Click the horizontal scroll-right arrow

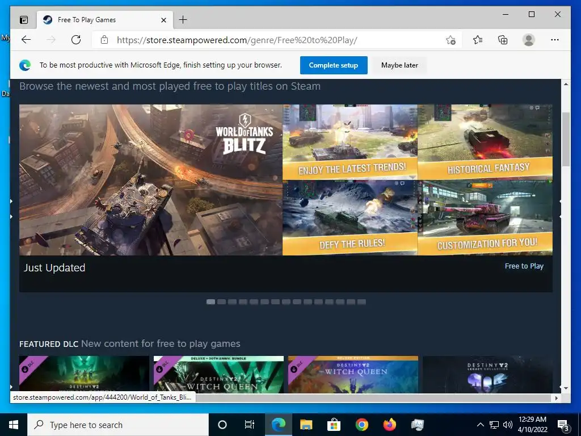556,398
